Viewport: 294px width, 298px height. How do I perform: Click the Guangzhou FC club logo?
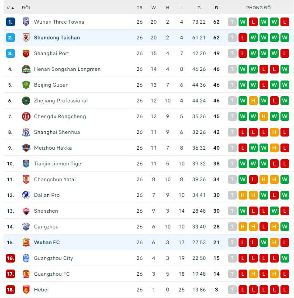pos(26,274)
